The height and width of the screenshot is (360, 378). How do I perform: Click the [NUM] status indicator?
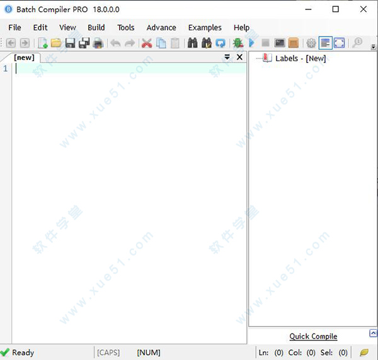click(149, 352)
